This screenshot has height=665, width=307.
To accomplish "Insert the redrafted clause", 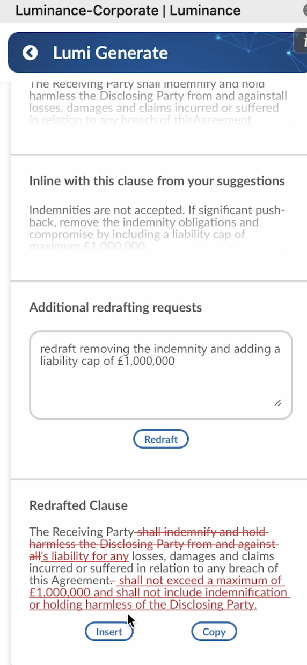I will pos(109,632).
